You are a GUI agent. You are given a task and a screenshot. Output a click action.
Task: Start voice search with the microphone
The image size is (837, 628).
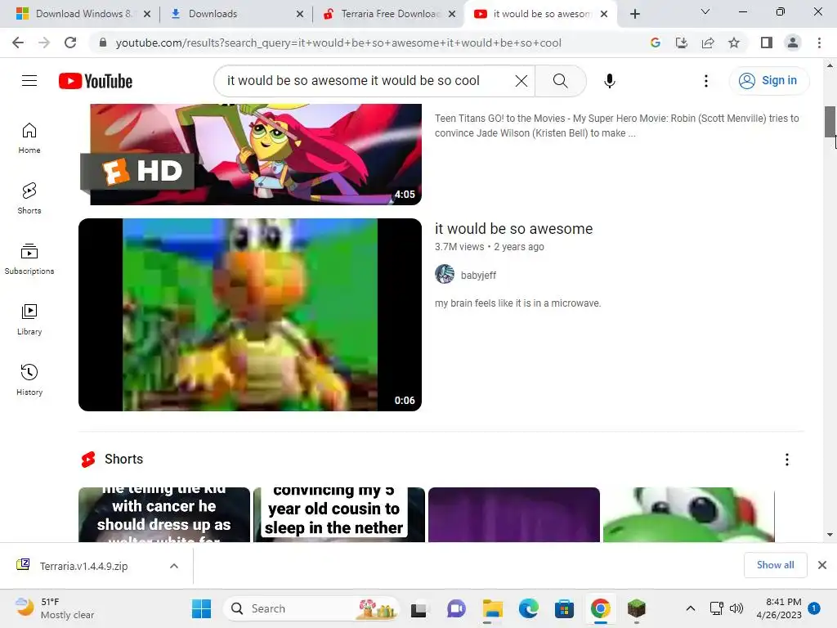pyautogui.click(x=610, y=81)
